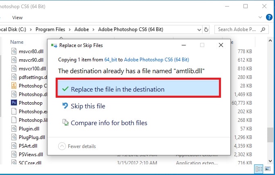Open Compare info for both files
Screen dimensions: 275x175
pyautogui.click(x=109, y=123)
